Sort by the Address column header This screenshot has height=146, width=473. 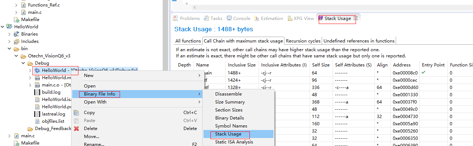(x=402, y=65)
